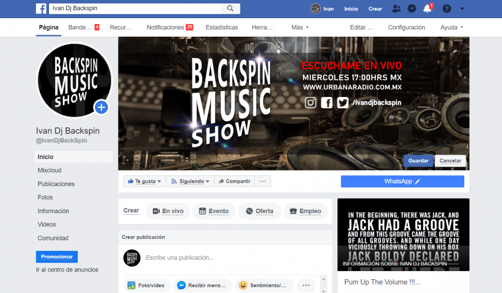The width and height of the screenshot is (502, 293).
Task: Click the Backspin Music Show profile picture
Action: [74, 80]
